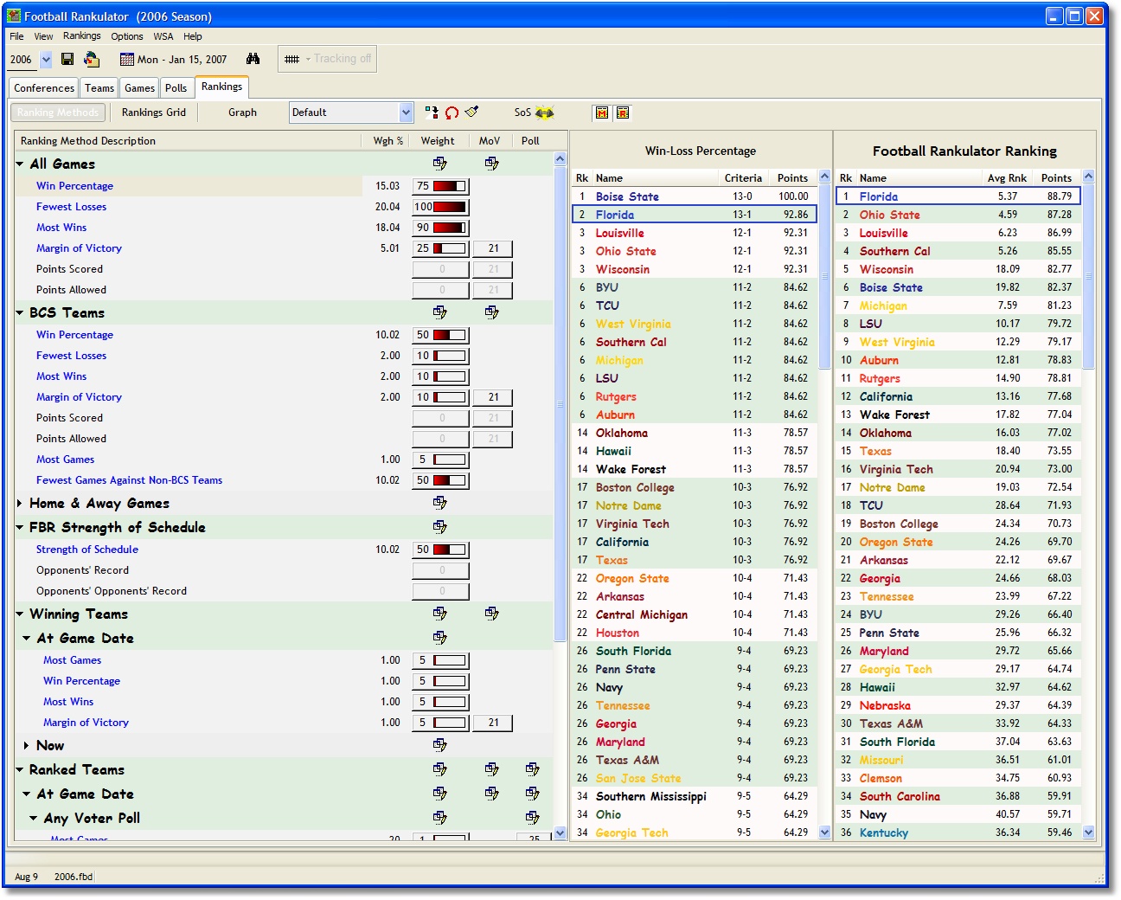Click the MoV edit icon in BCS Teams row
The width and height of the screenshot is (1121, 900).
(491, 312)
